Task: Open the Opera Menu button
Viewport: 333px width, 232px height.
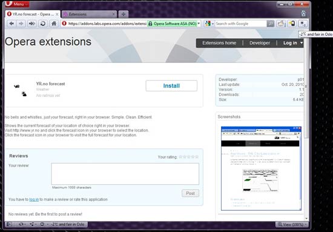Action: pos(17,4)
